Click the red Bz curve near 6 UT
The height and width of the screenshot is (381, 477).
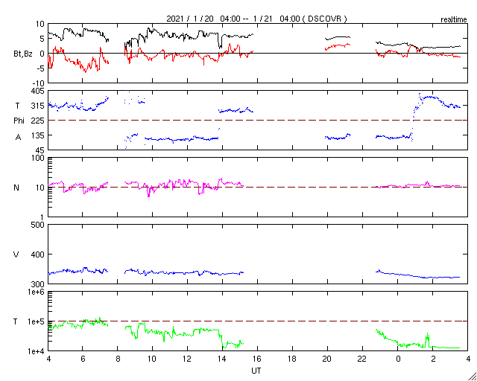tap(83, 66)
